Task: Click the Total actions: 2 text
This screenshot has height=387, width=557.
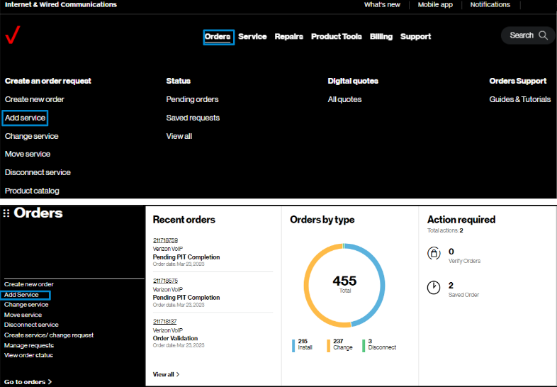Action: click(x=445, y=230)
